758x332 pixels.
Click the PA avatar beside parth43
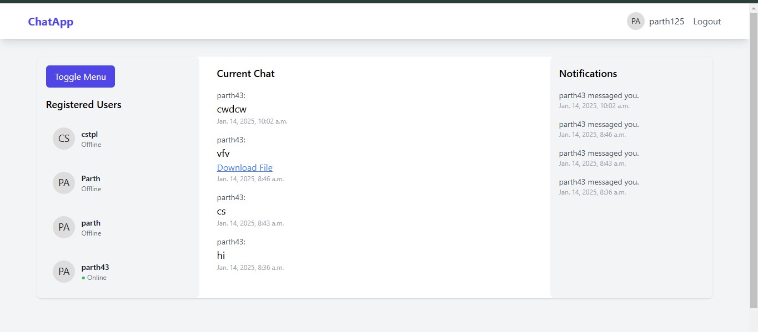click(x=63, y=271)
